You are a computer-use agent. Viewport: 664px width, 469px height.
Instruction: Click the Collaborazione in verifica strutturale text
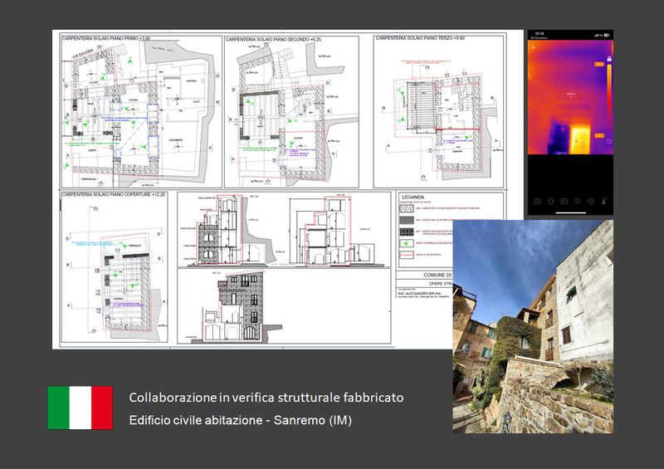coord(266,398)
